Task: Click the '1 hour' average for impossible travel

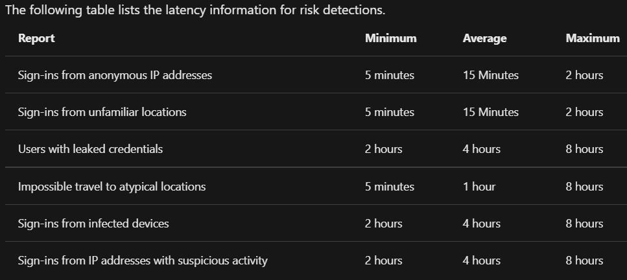Action: pyautogui.click(x=479, y=187)
